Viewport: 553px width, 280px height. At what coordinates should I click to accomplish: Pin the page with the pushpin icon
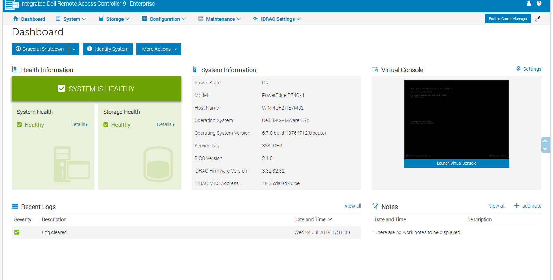[538, 18]
